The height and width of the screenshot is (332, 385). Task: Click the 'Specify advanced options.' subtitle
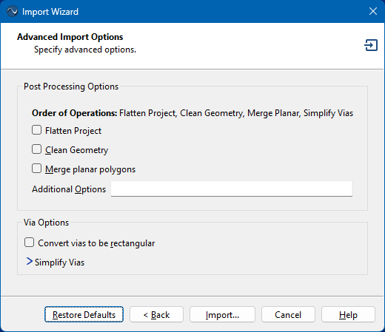point(85,50)
